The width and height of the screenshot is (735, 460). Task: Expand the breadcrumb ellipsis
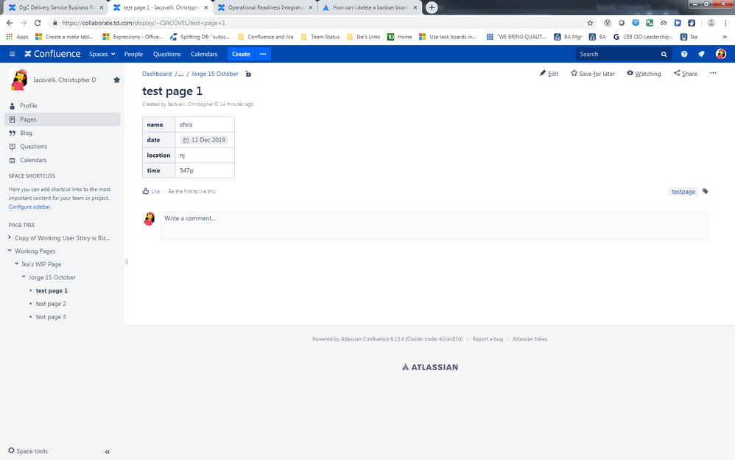(x=180, y=74)
